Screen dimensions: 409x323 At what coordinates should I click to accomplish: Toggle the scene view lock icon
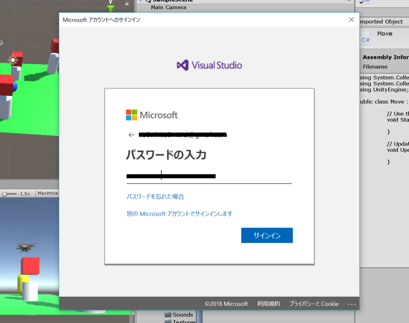tap(127, 3)
